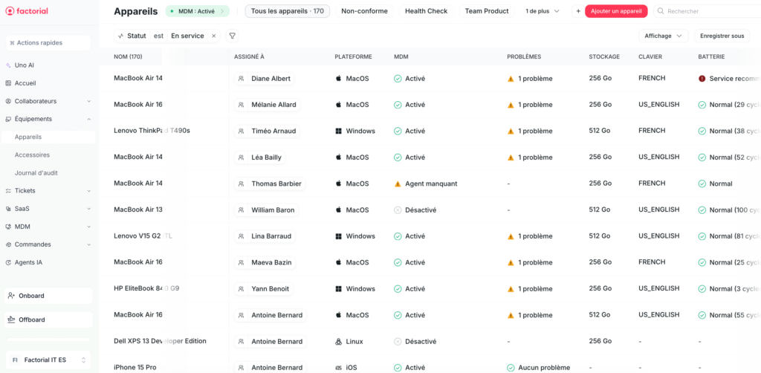Switch to the Health Check tab
Image resolution: width=761 pixels, height=373 pixels.
tap(426, 11)
